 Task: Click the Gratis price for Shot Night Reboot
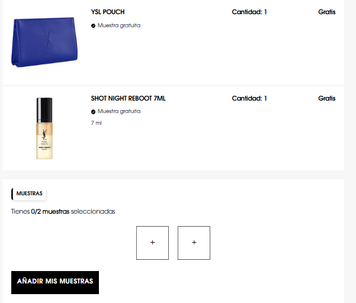pos(327,98)
